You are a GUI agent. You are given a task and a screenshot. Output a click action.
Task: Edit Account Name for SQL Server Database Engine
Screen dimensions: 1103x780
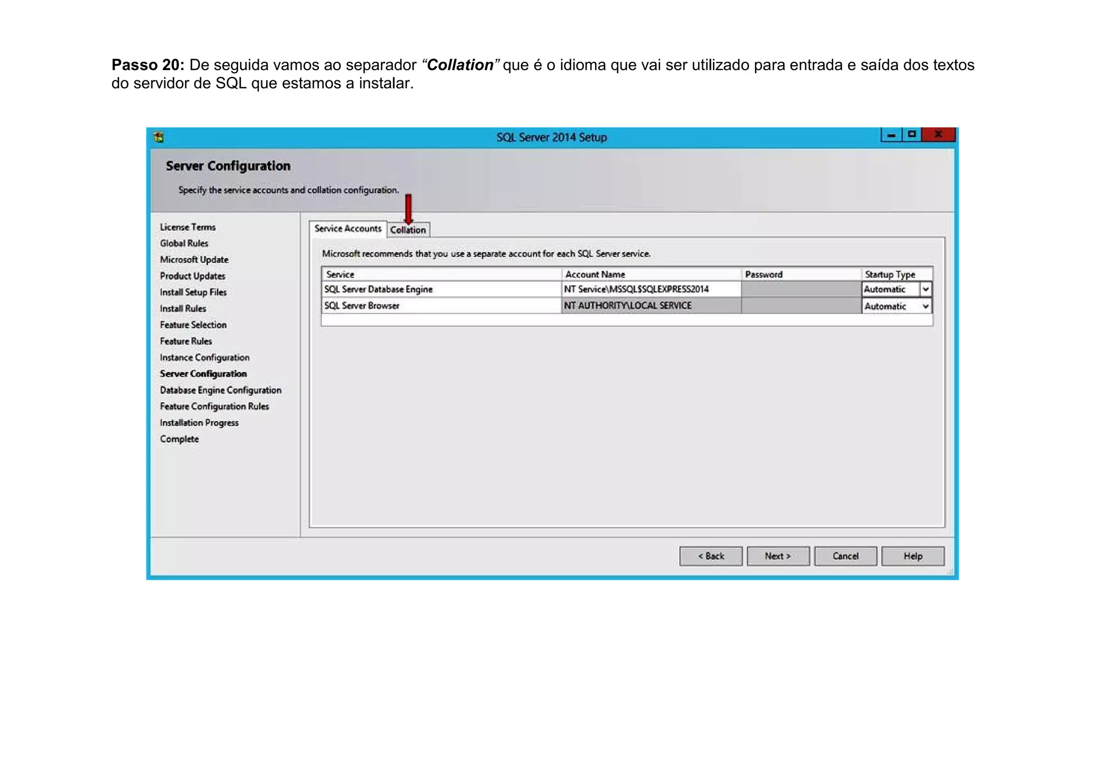pyautogui.click(x=651, y=289)
